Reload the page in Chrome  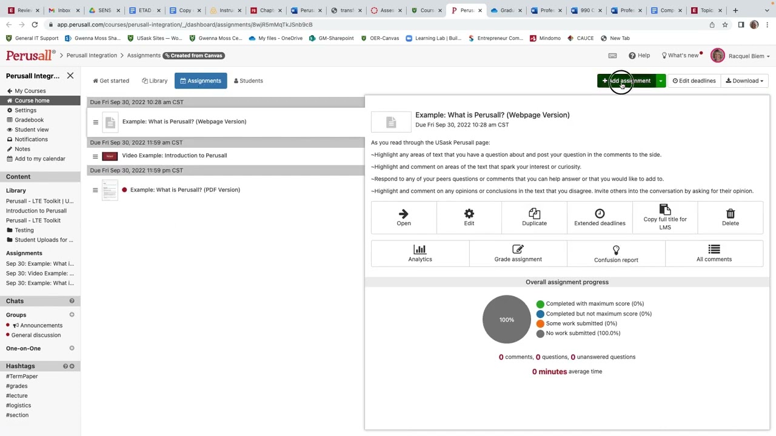point(35,25)
